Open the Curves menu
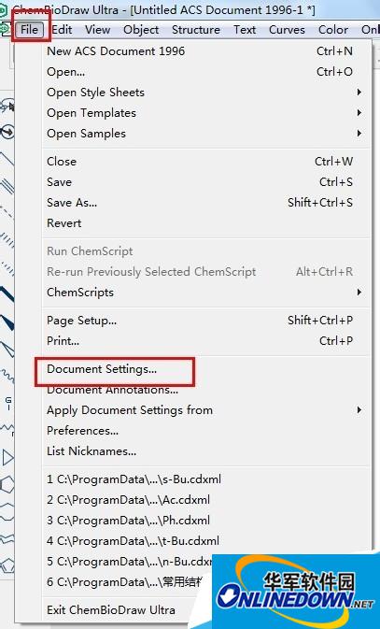 point(287,29)
